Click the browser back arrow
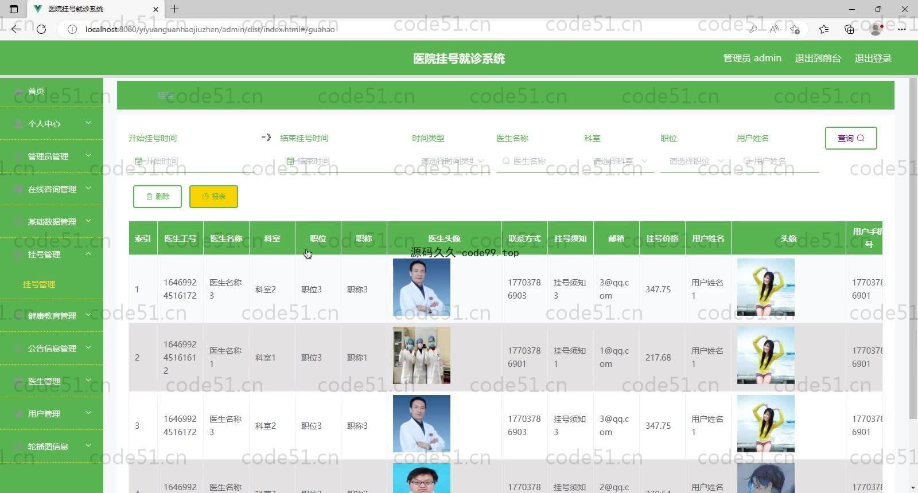Image resolution: width=918 pixels, height=493 pixels. pyautogui.click(x=16, y=29)
